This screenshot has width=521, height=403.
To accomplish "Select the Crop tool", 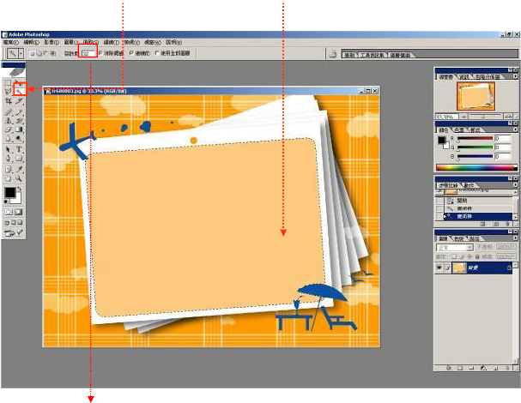I will pyautogui.click(x=8, y=101).
